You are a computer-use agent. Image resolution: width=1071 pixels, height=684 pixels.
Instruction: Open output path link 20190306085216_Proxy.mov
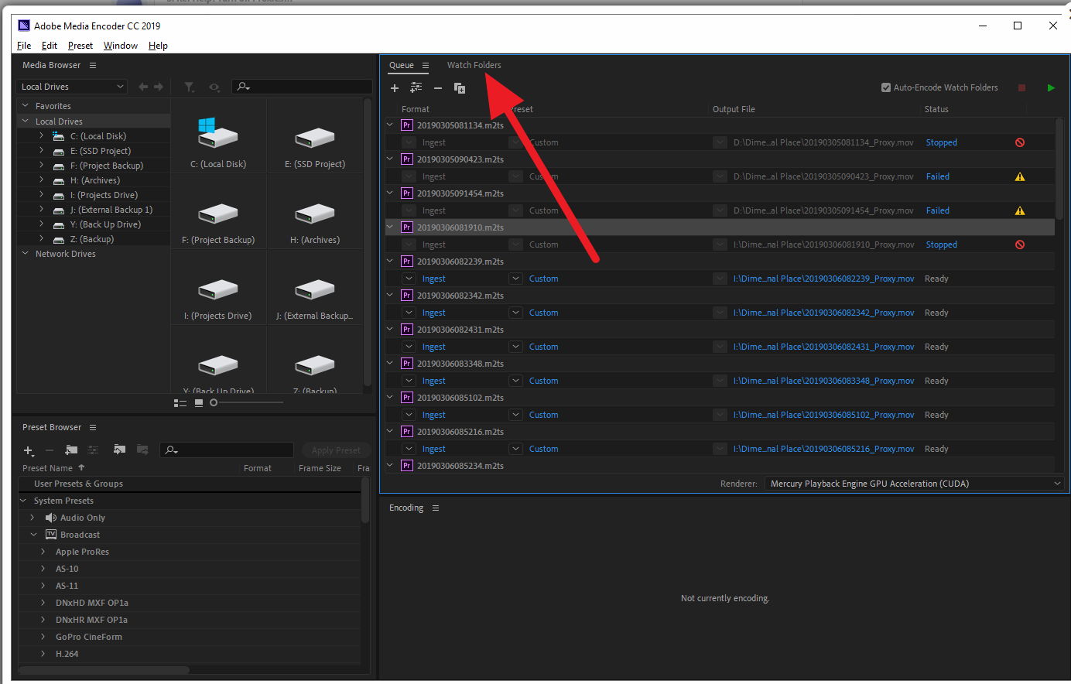tap(824, 449)
